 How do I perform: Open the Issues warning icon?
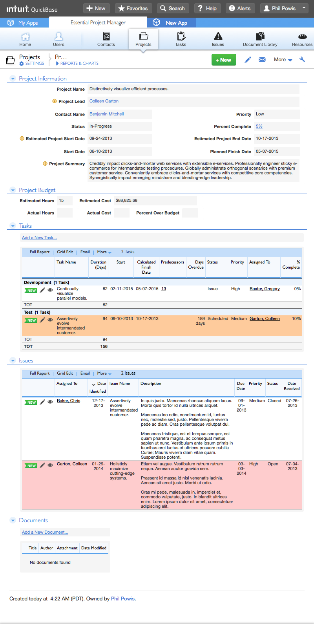(x=218, y=37)
